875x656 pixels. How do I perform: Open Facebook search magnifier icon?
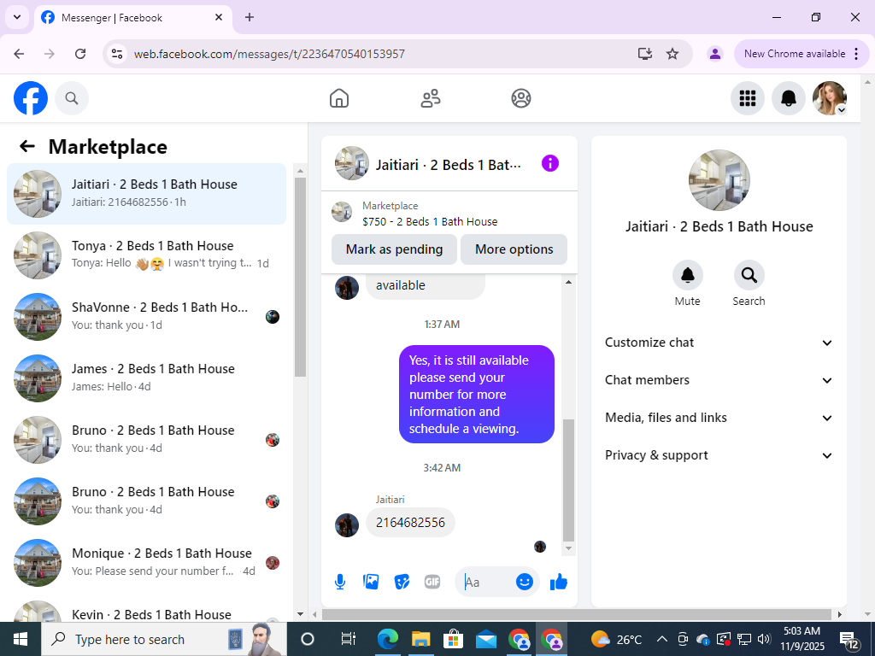tap(72, 98)
